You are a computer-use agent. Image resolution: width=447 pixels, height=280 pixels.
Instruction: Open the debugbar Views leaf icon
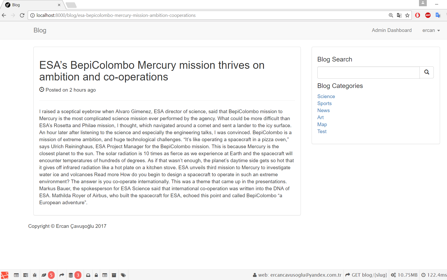tap(44, 275)
